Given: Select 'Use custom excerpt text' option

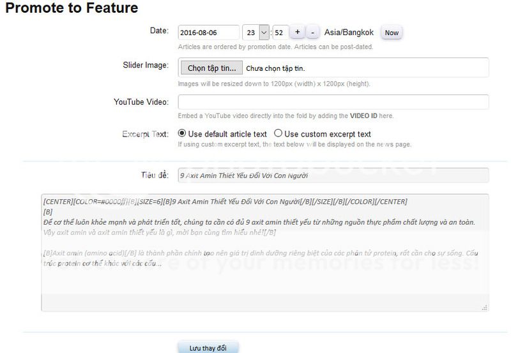Looking at the screenshot, I should tap(278, 133).
